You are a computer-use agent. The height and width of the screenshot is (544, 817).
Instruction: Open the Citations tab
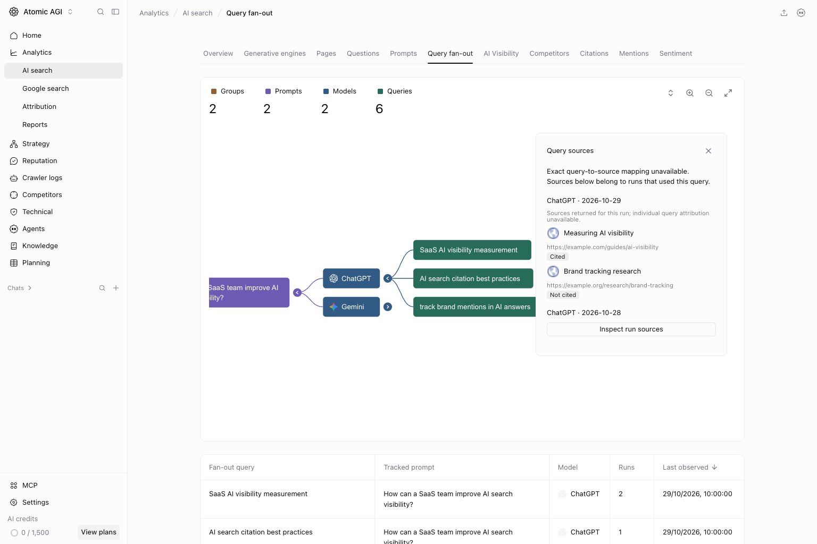pos(594,54)
